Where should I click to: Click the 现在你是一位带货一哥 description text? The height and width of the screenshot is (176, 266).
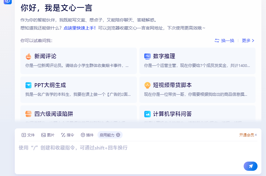196,95
